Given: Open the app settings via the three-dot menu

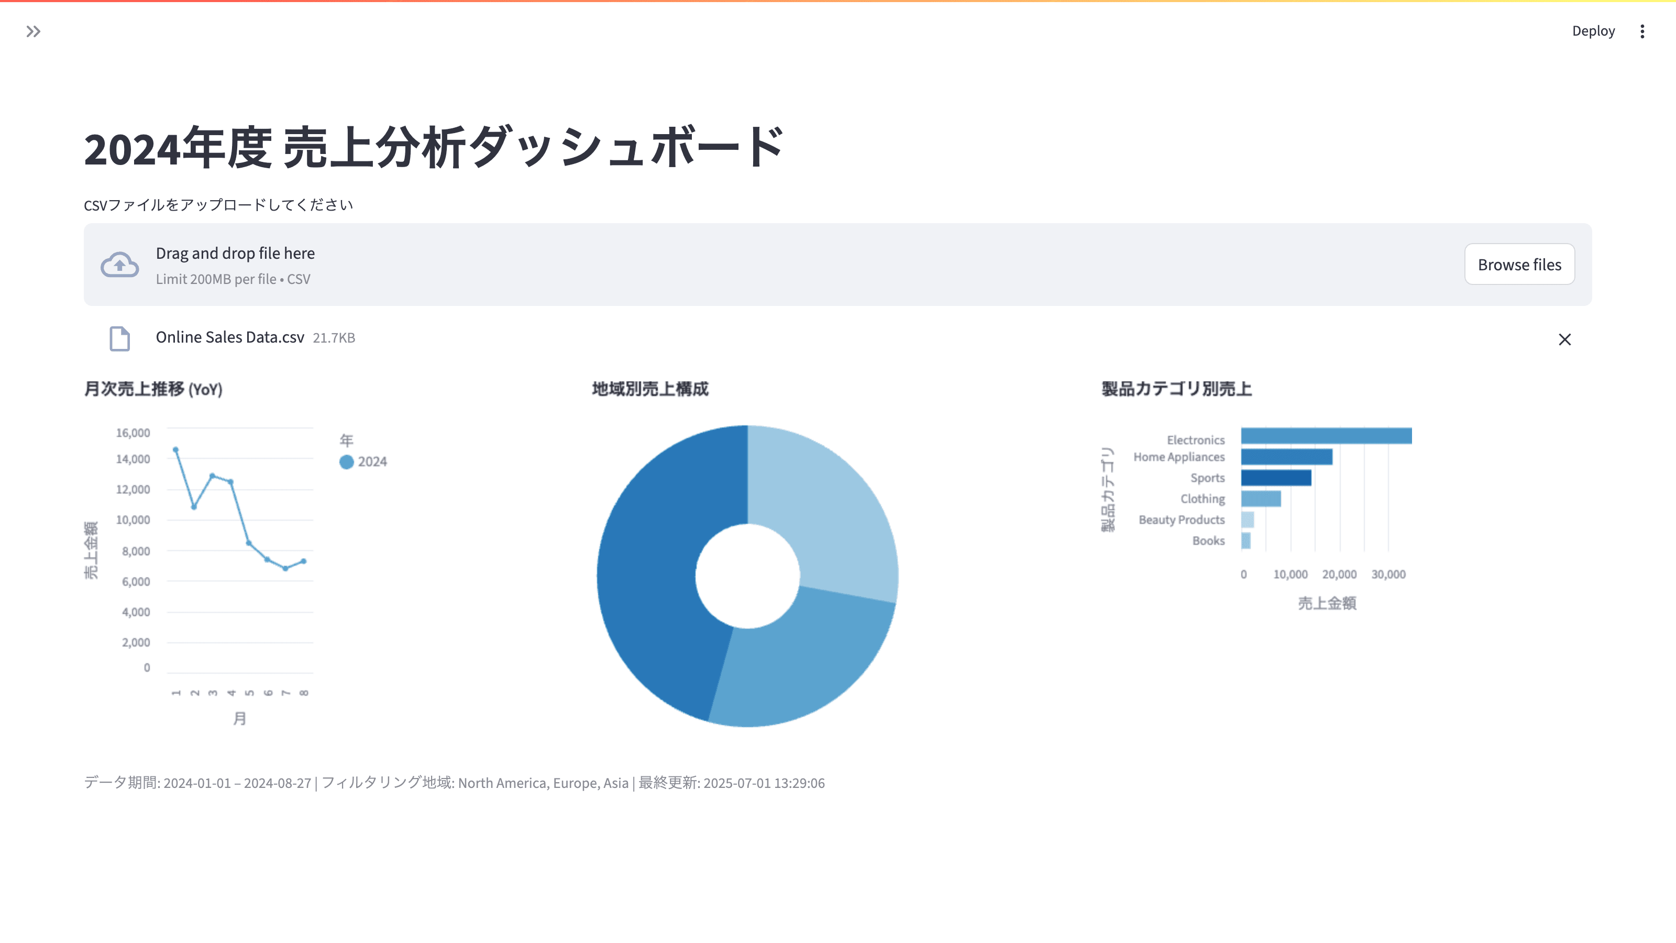Looking at the screenshot, I should 1642,30.
